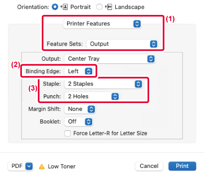The image size is (204, 174).
Task: Click the Binding Edge arrows icon
Action: pos(88,71)
